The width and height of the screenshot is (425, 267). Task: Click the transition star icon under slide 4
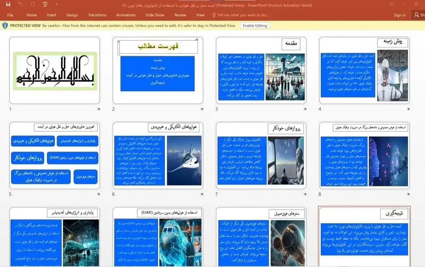tap(408, 109)
